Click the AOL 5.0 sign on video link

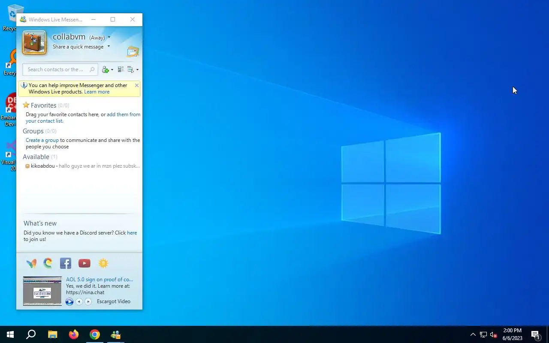pyautogui.click(x=100, y=280)
